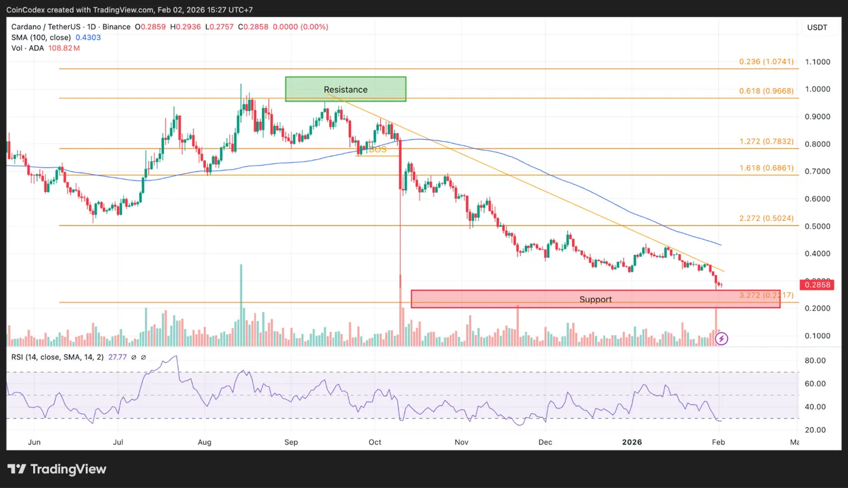Click the 1.272 (0.7832) Fibonacci label
Screen dimensions: 848x488
click(766, 141)
